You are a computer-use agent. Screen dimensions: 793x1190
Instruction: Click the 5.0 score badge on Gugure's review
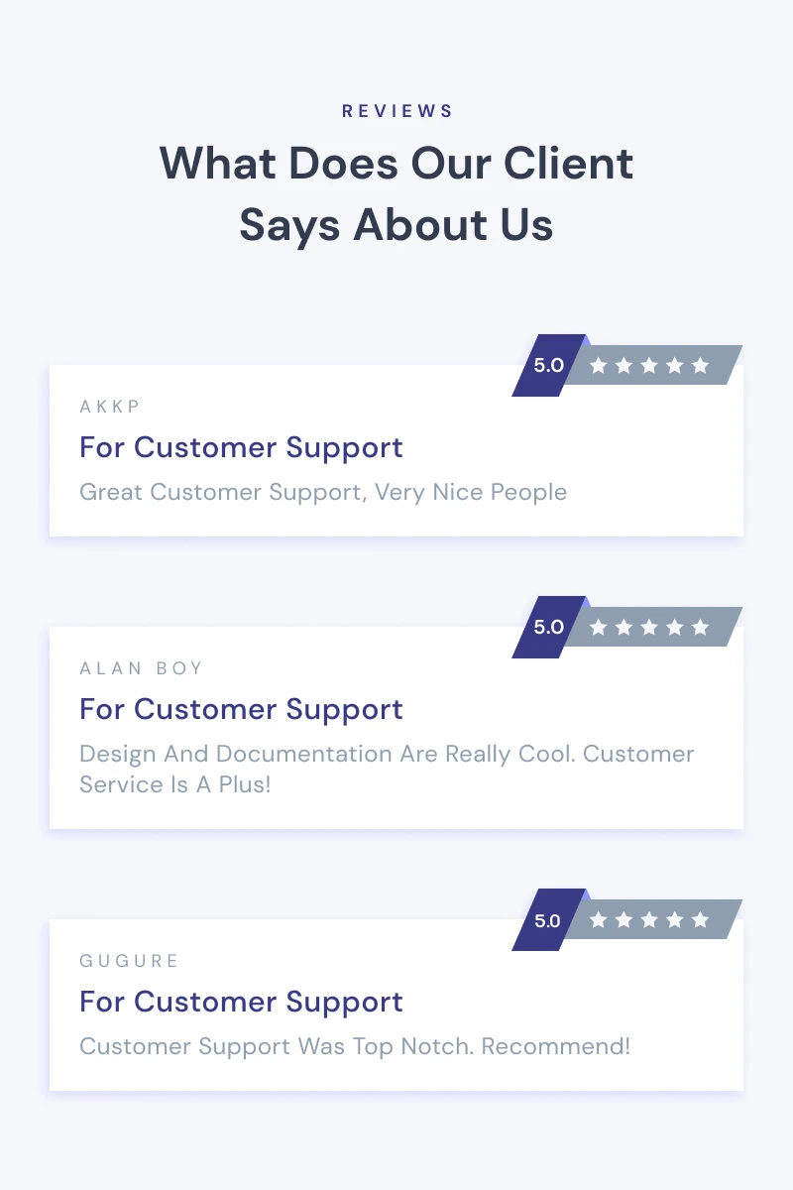pyautogui.click(x=549, y=919)
